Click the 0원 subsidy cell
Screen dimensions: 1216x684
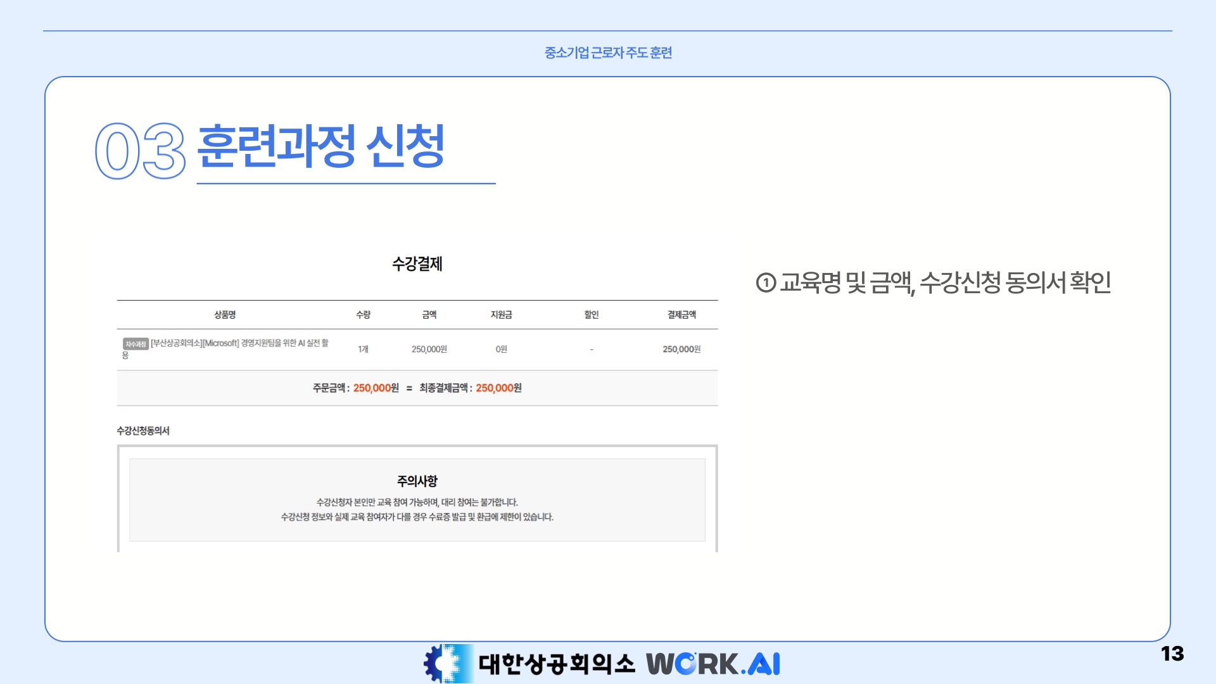[501, 349]
